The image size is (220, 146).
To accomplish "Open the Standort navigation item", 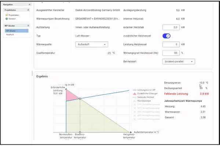I will [x=11, y=19].
